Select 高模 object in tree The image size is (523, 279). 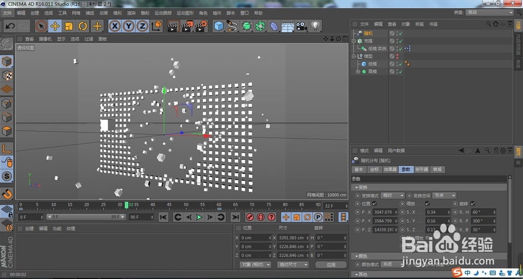372,72
